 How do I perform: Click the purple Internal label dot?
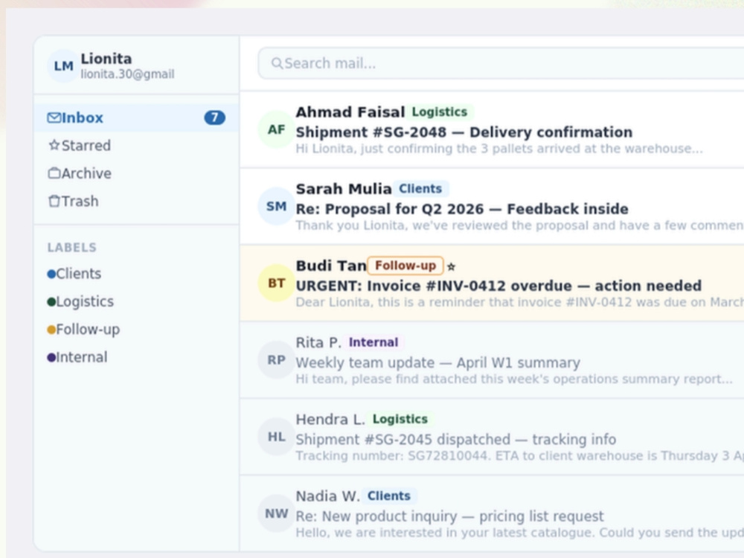51,357
